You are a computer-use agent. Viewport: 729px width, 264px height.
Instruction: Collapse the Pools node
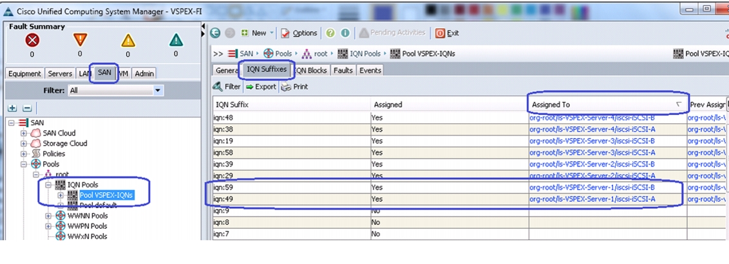click(x=24, y=164)
